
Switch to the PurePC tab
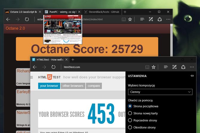pyautogui.click(x=63, y=12)
